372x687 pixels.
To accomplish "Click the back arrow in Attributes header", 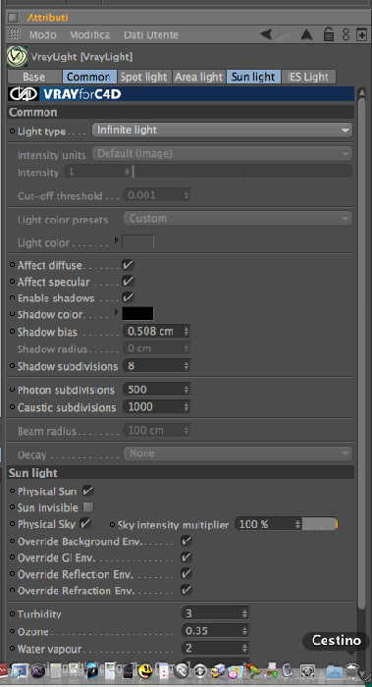I will pos(266,34).
